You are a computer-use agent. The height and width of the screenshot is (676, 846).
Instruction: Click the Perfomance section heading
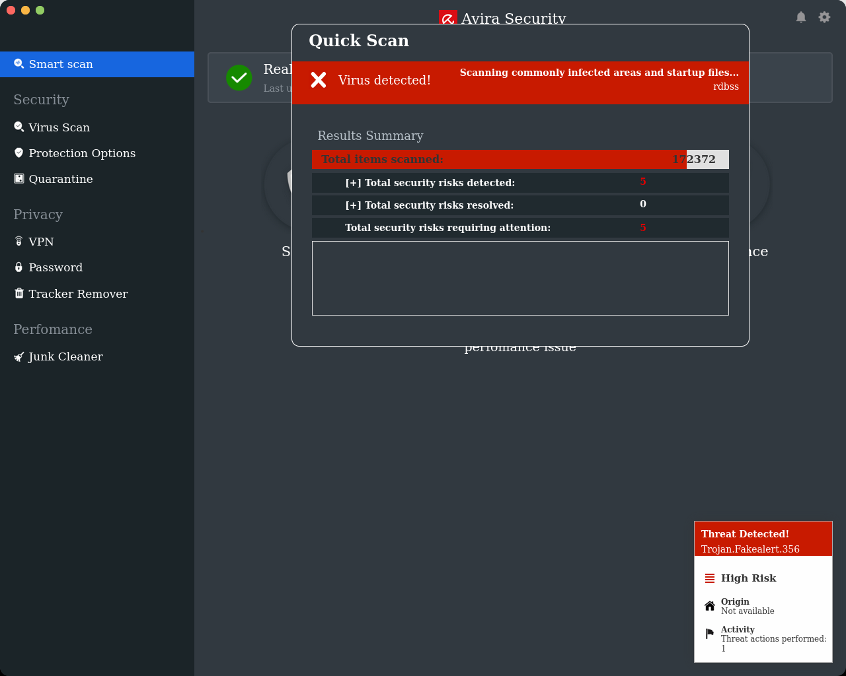point(53,329)
